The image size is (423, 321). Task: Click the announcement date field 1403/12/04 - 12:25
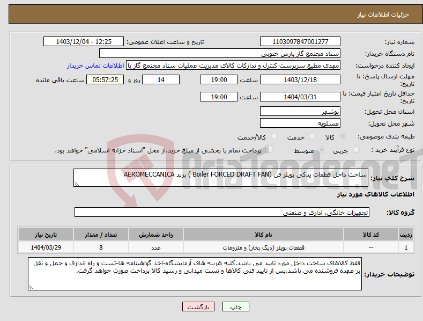click(84, 42)
